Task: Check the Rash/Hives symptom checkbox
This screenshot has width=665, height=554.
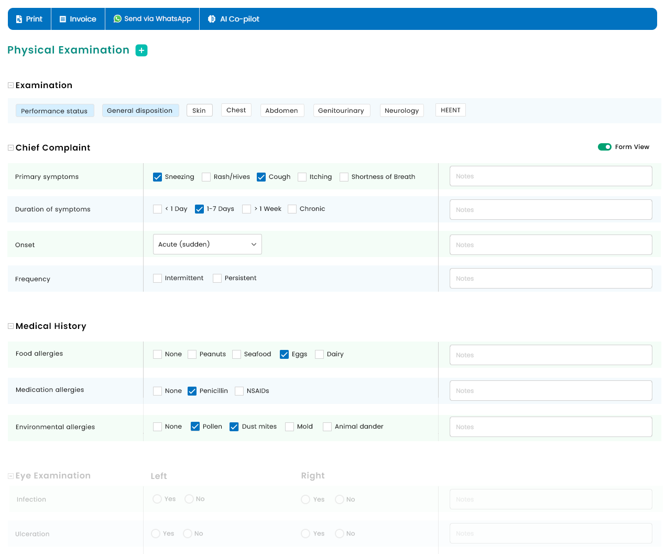Action: (x=206, y=177)
